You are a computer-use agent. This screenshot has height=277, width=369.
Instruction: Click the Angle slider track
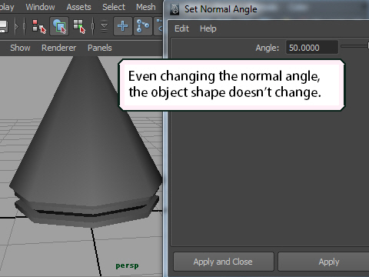click(355, 46)
